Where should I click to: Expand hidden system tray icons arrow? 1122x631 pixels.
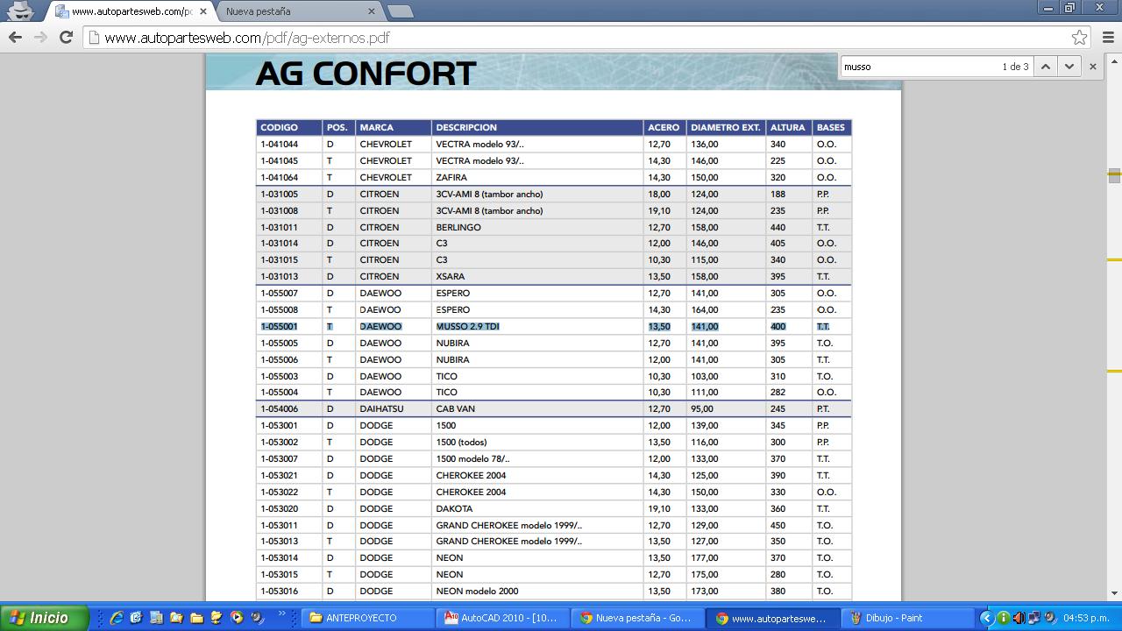coord(986,618)
